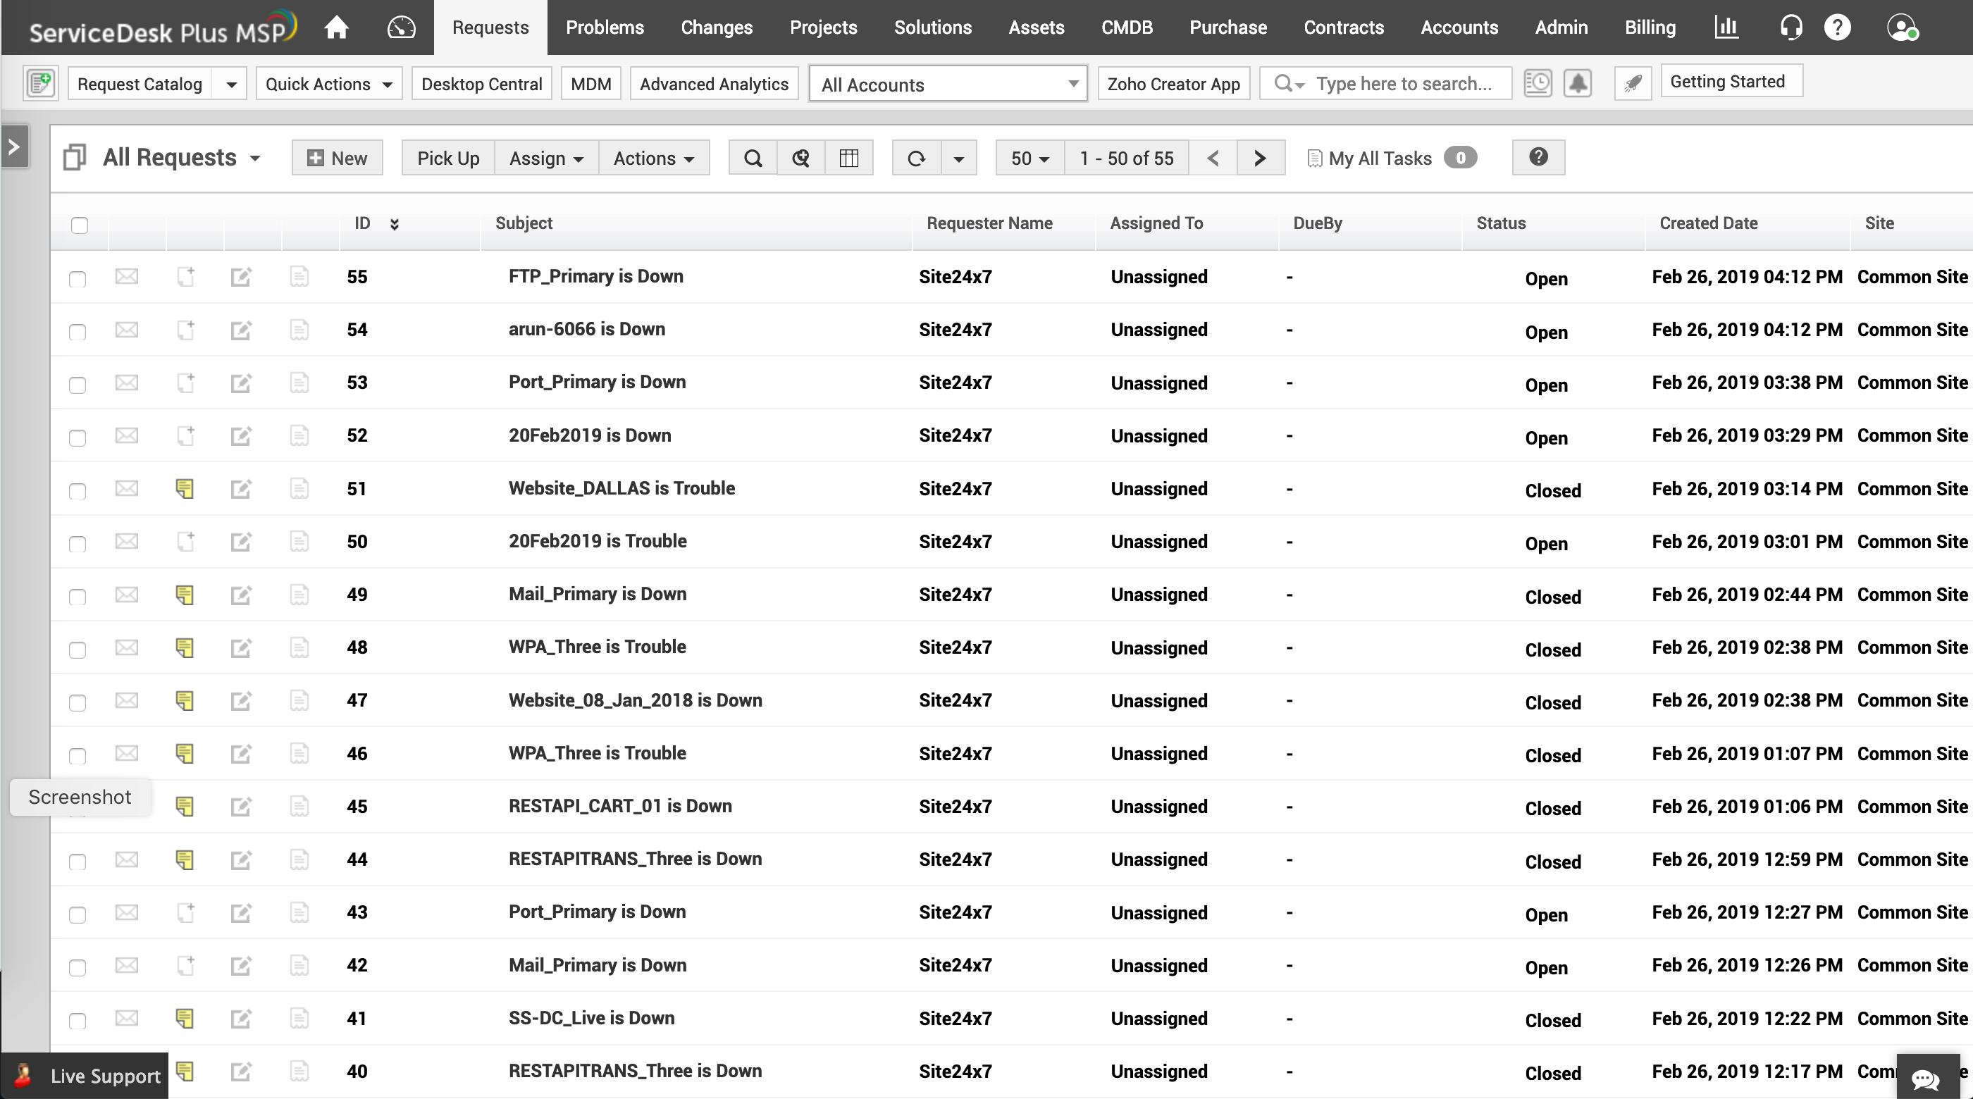Viewport: 1973px width, 1099px height.
Task: Expand the Assign dropdown menu
Action: click(x=546, y=158)
